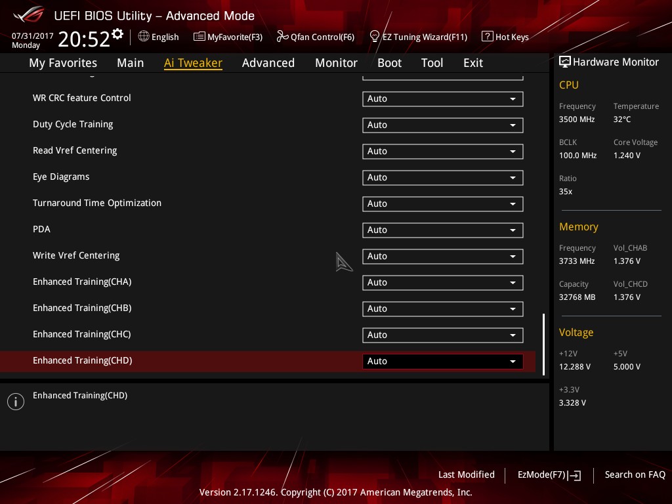
Task: Click the MyFavorite list icon
Action: 199,37
